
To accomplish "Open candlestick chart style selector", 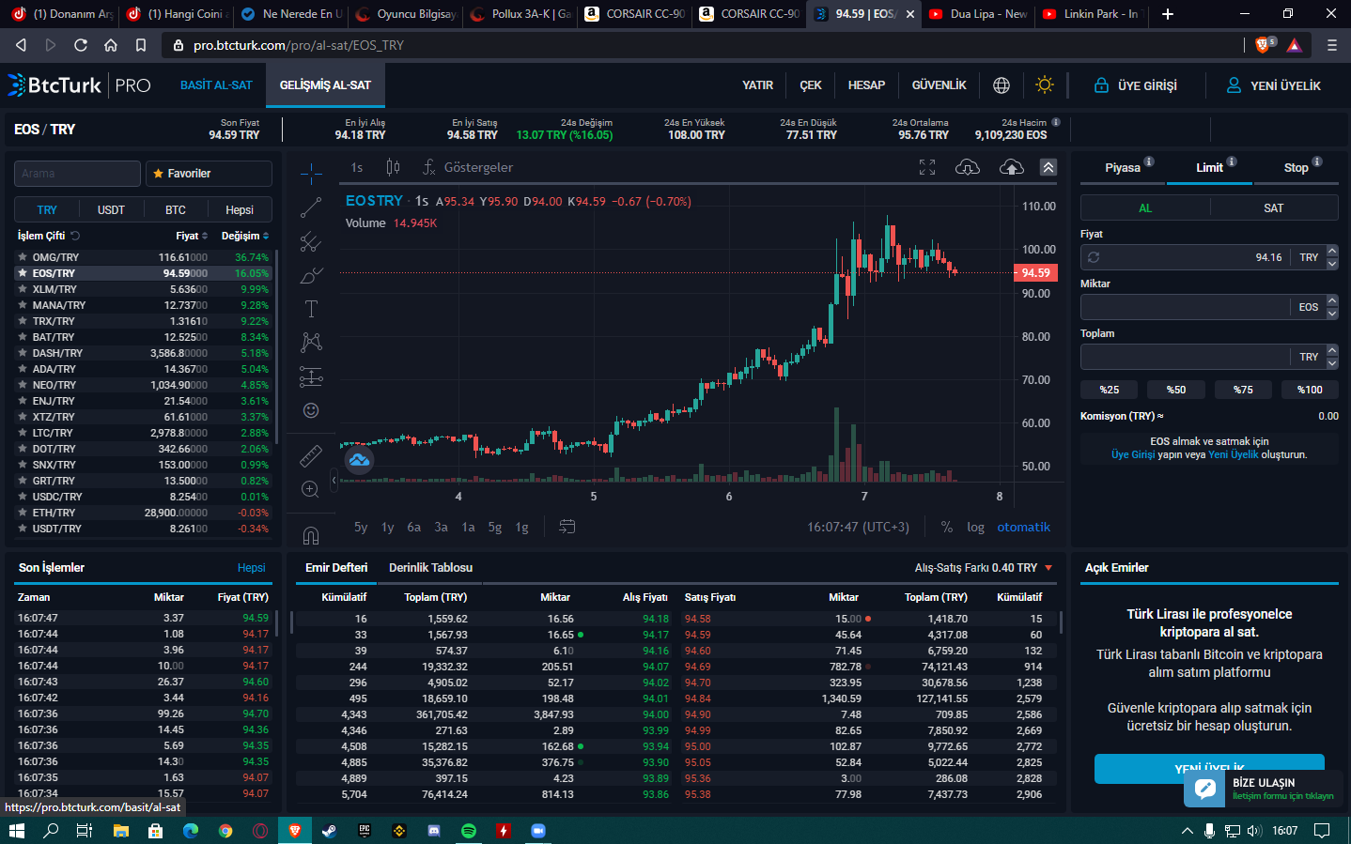I will click(x=393, y=167).
